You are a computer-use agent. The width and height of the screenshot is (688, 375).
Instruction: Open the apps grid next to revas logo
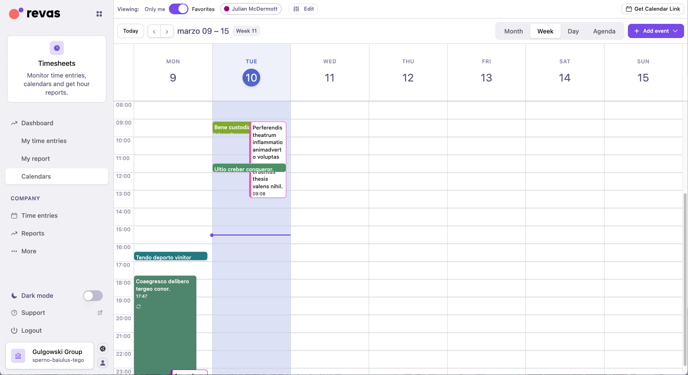coord(99,14)
